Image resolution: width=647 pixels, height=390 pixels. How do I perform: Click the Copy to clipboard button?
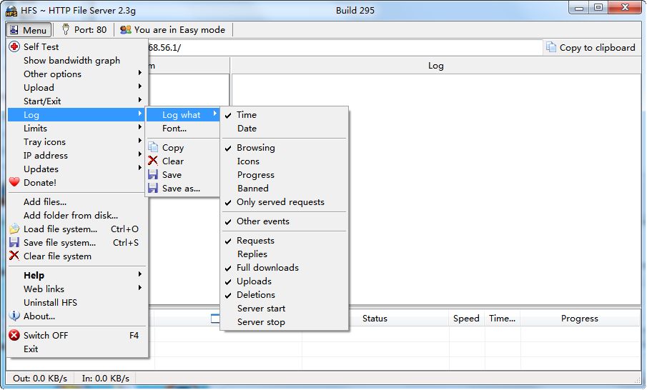(x=591, y=48)
